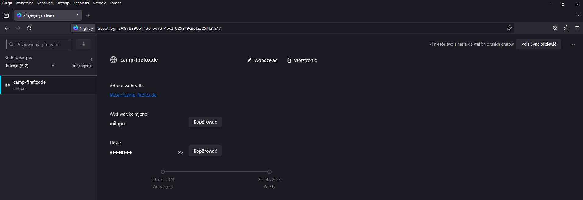The width and height of the screenshot is (583, 200).
Task: Toggle password visibility eye icon
Action: [180, 152]
